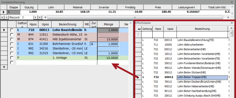This screenshot has width=236, height=98.
Task: Click the GrpLstg column header
Action: tap(29, 7)
